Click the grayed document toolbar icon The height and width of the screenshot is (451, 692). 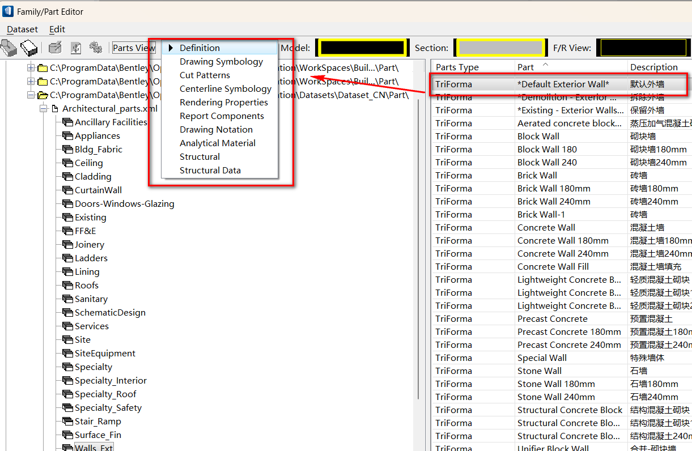(x=75, y=48)
